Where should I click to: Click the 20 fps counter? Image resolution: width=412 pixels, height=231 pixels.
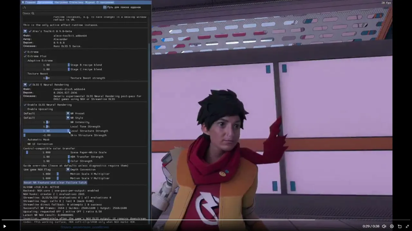386,3
